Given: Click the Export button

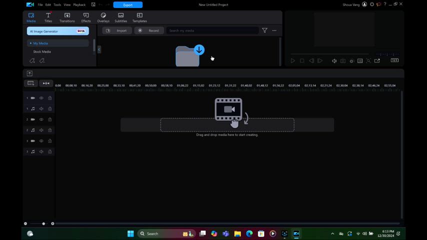Looking at the screenshot, I should [127, 4].
